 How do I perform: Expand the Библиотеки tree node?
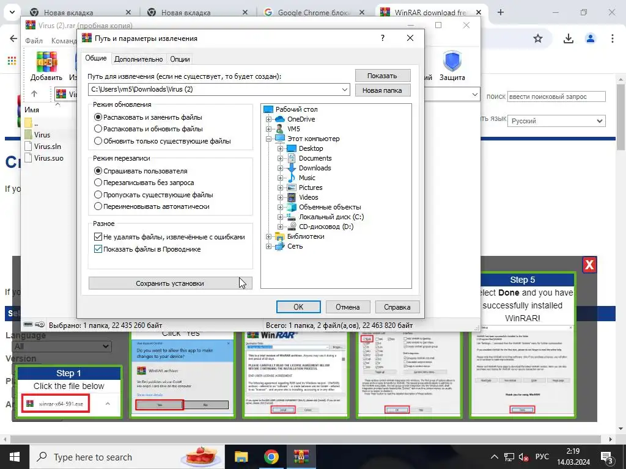coord(269,236)
